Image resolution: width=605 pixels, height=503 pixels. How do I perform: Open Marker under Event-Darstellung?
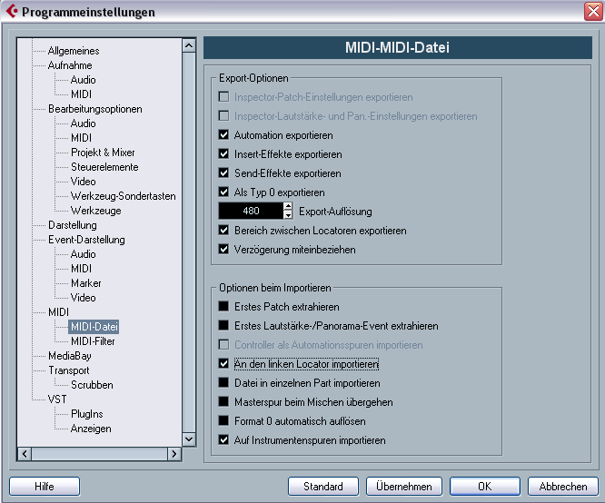[85, 283]
